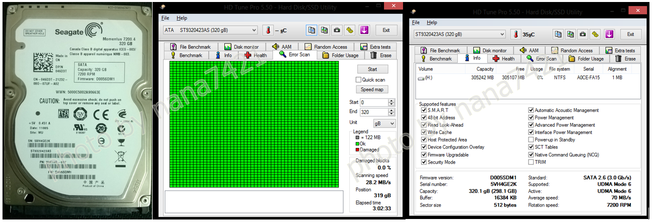
Task: Open options wrench icon in Error Scan window
Action: coord(350,30)
